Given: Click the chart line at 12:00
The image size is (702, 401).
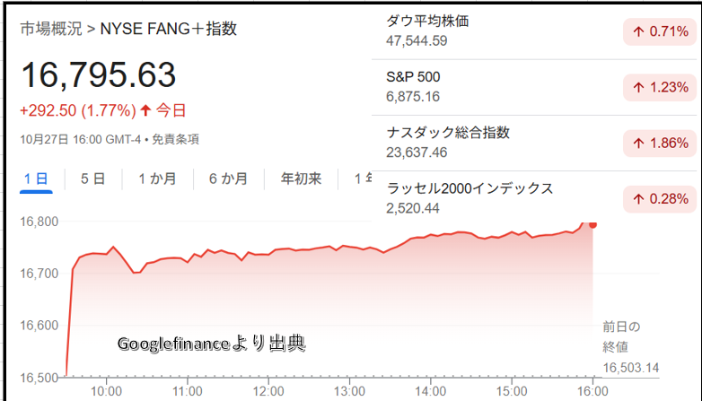Looking at the screenshot, I should point(269,251).
